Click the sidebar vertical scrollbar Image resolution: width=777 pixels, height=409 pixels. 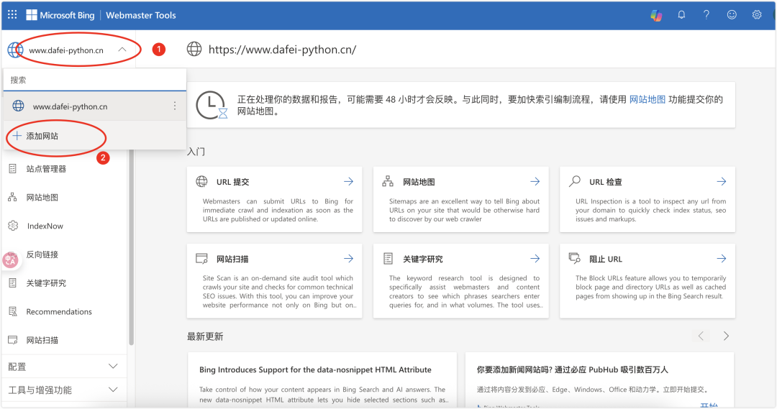pyautogui.click(x=132, y=247)
